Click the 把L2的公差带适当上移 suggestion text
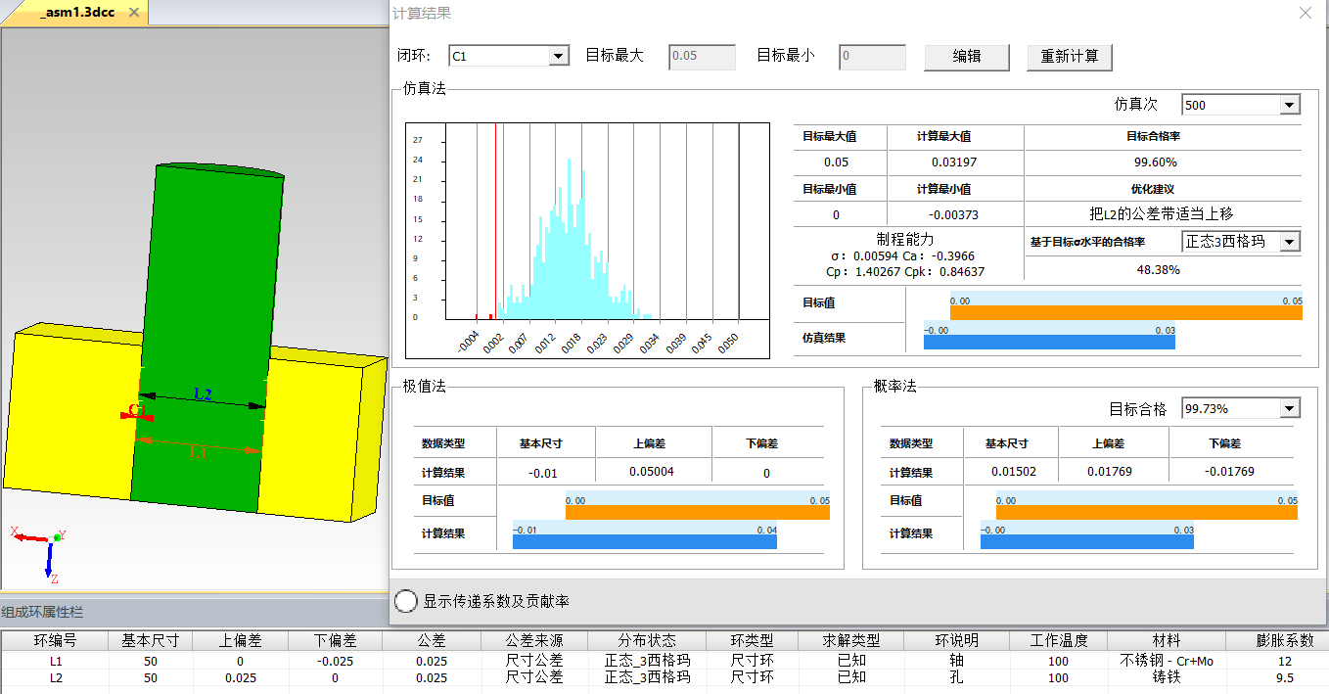Image resolution: width=1329 pixels, height=694 pixels. 1163,213
